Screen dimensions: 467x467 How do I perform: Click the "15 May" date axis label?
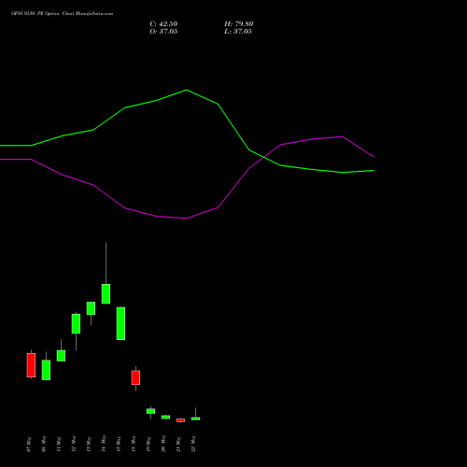(x=119, y=445)
